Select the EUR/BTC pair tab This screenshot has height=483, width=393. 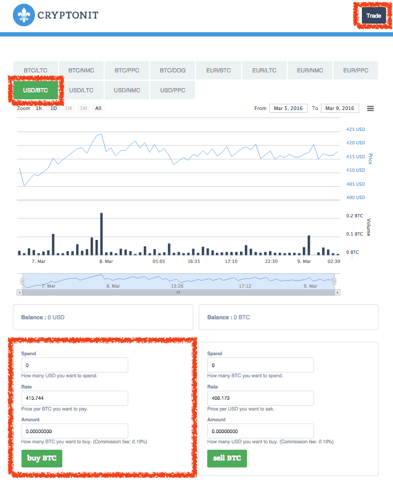219,70
